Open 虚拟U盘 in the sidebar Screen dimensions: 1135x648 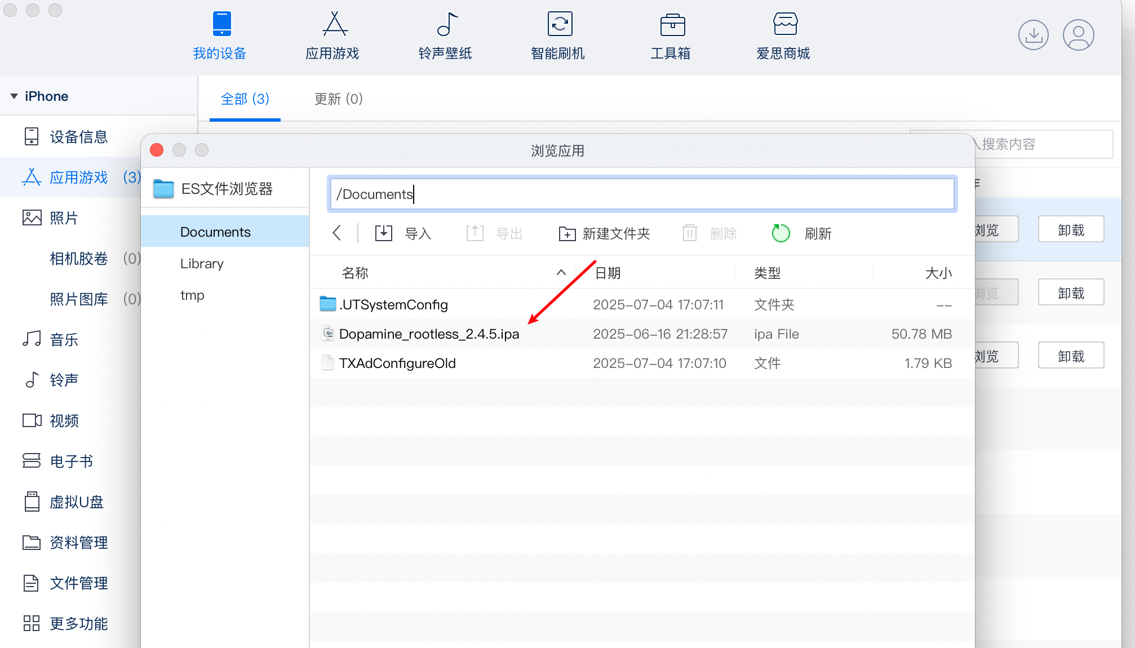click(x=70, y=502)
